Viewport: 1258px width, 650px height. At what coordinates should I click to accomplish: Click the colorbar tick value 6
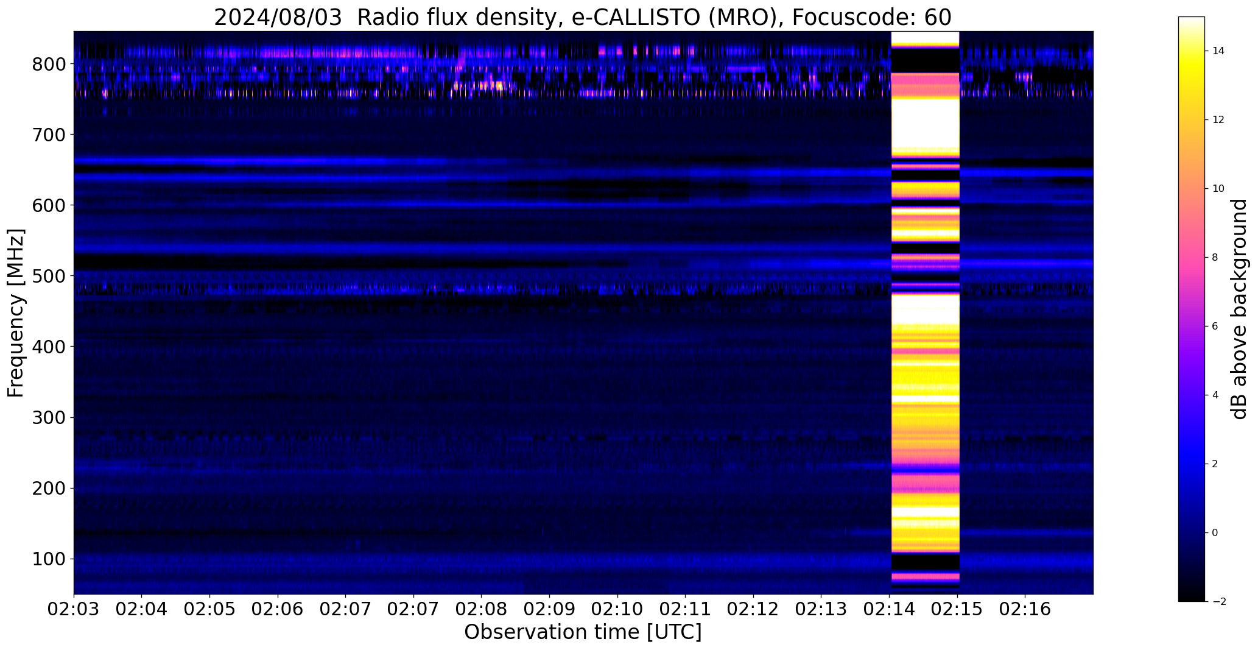[1215, 327]
